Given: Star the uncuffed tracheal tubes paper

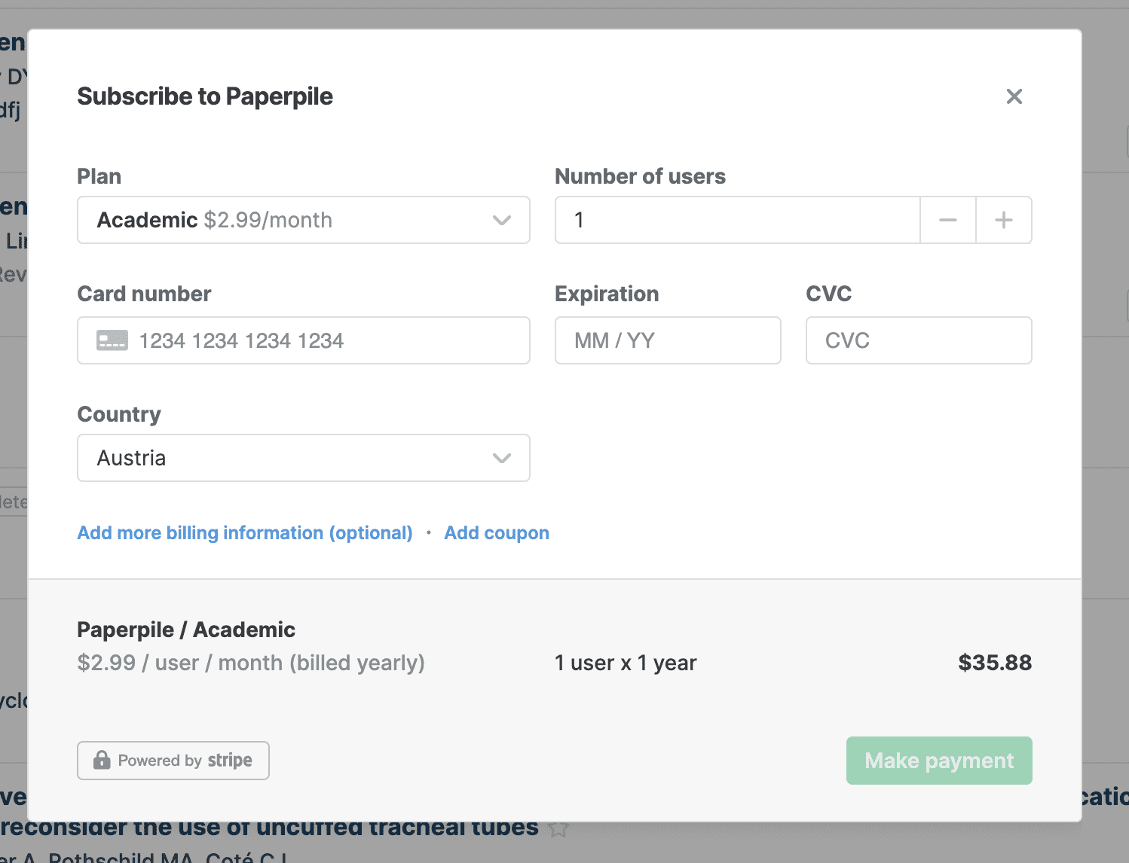Looking at the screenshot, I should tap(558, 829).
